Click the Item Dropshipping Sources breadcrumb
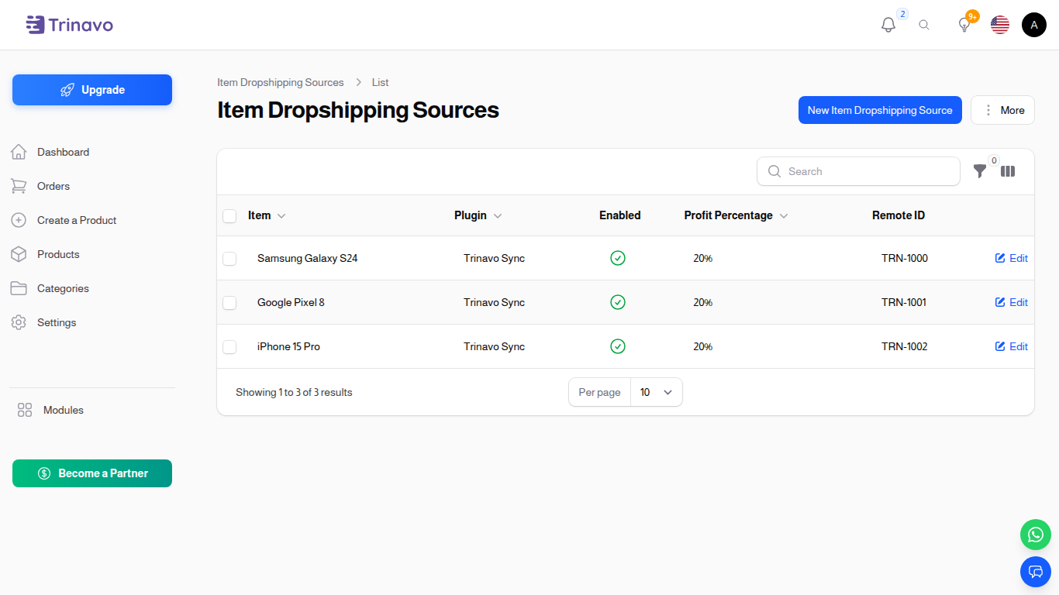1059x595 pixels. click(281, 82)
